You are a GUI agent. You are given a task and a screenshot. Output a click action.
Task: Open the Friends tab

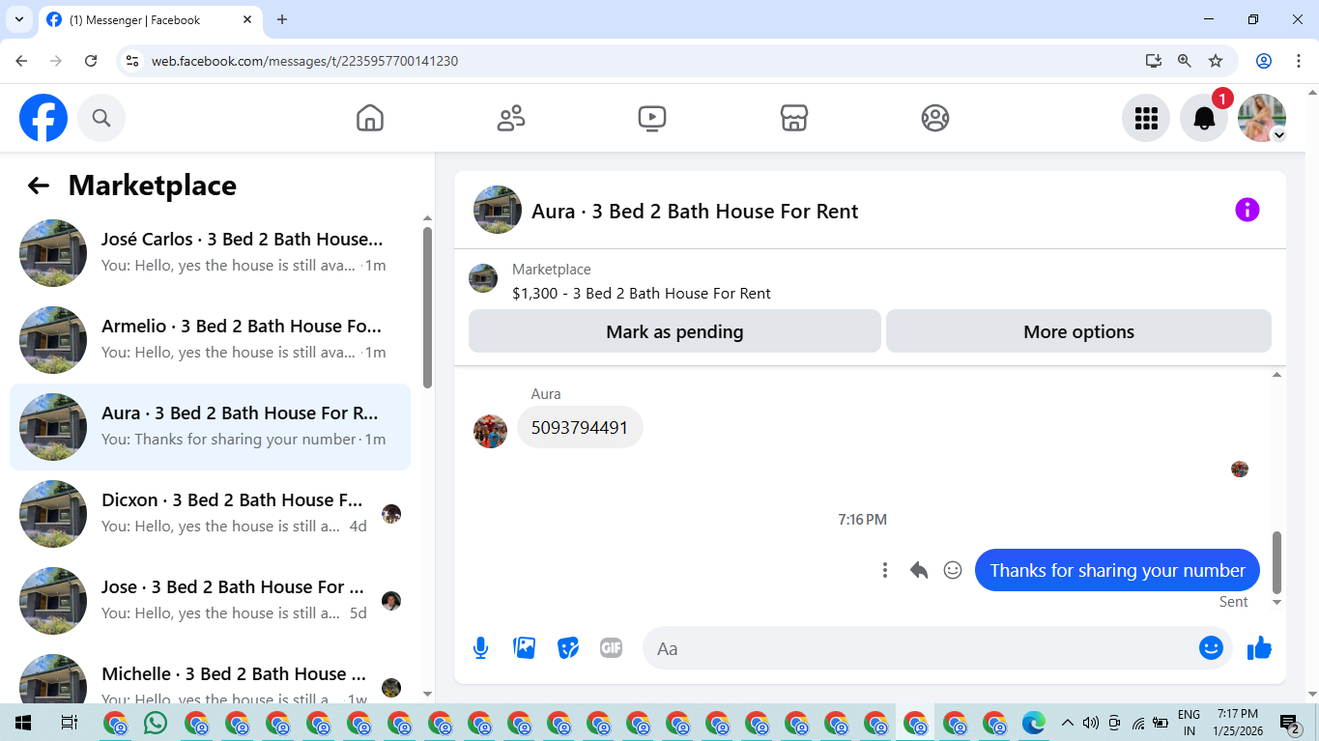pyautogui.click(x=511, y=118)
